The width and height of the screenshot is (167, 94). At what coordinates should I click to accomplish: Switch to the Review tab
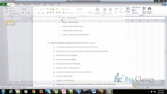point(52,4)
